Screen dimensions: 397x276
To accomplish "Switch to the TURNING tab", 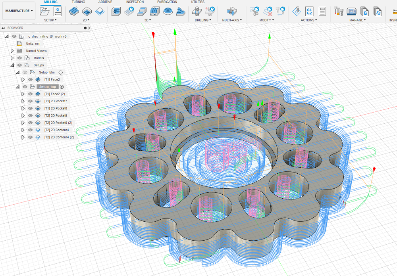I will [x=78, y=2].
